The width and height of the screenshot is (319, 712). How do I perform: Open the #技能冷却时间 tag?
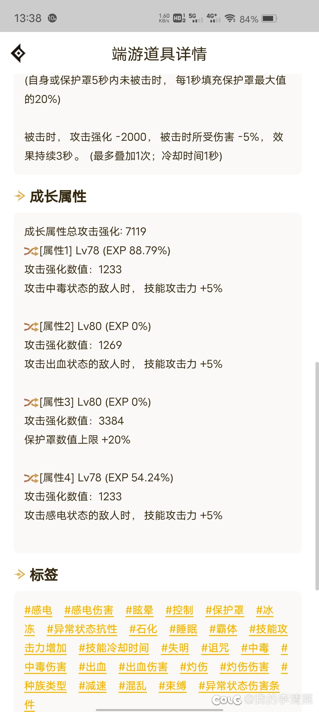point(114,648)
